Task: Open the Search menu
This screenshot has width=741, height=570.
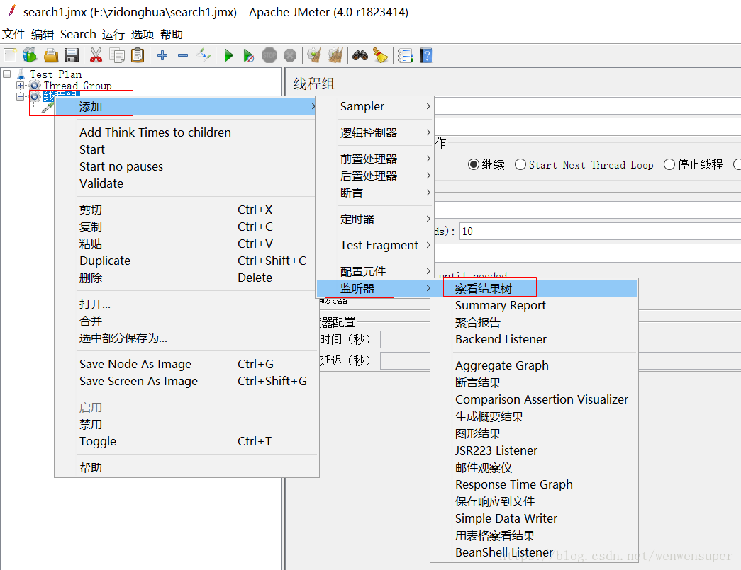Action: 78,35
